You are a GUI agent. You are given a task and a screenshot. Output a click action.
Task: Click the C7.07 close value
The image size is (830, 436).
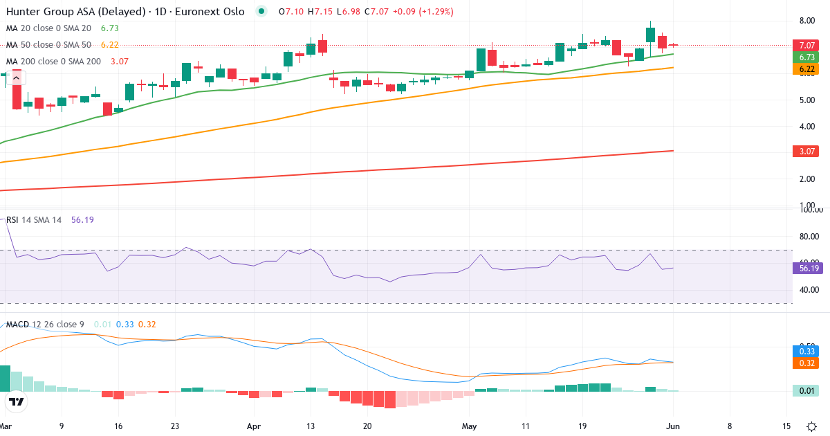pyautogui.click(x=377, y=12)
